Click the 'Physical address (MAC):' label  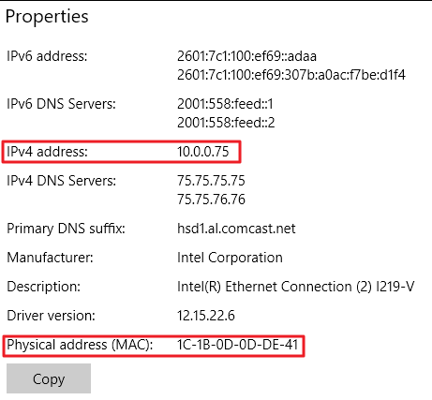click(80, 345)
